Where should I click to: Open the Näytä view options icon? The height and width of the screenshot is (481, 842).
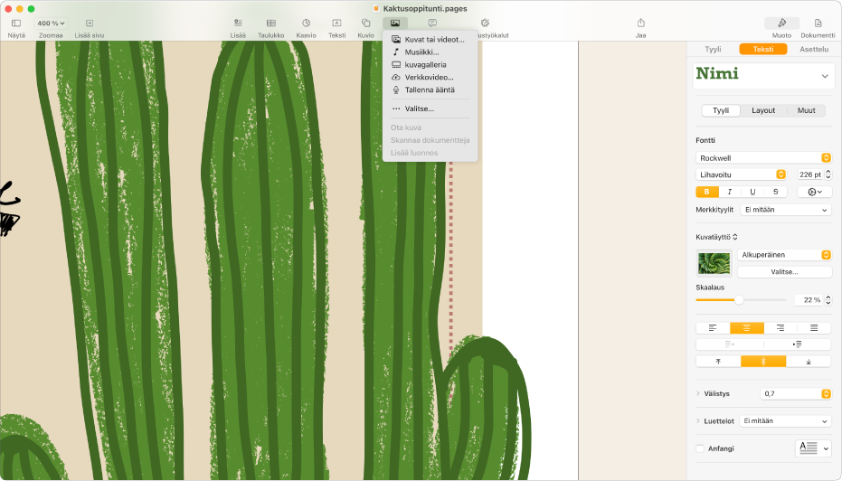(16, 23)
